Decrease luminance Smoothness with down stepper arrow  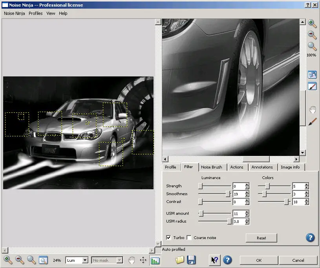(247, 196)
